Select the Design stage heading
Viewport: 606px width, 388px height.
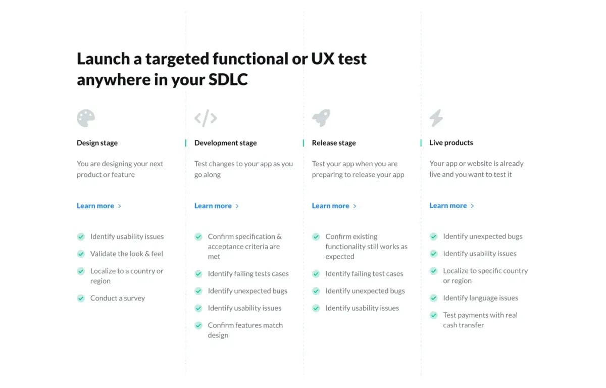pyautogui.click(x=97, y=143)
